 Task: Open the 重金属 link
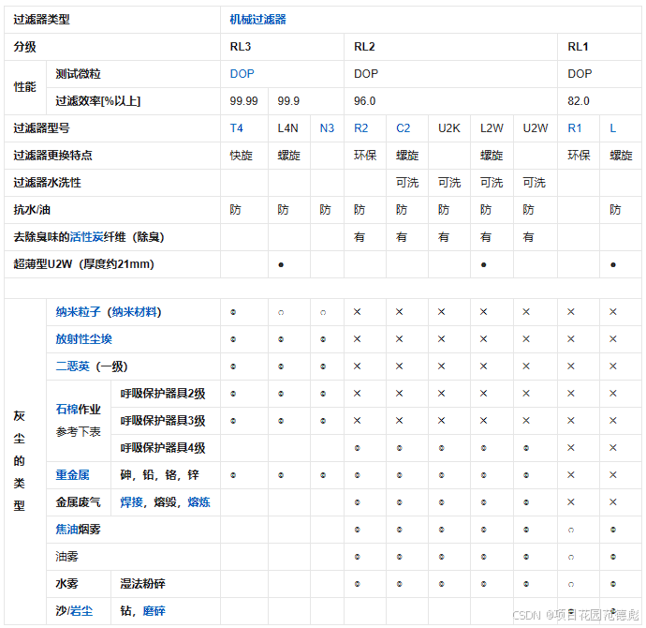point(72,475)
